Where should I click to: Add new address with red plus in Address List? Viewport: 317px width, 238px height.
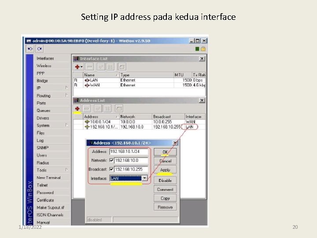coord(77,108)
